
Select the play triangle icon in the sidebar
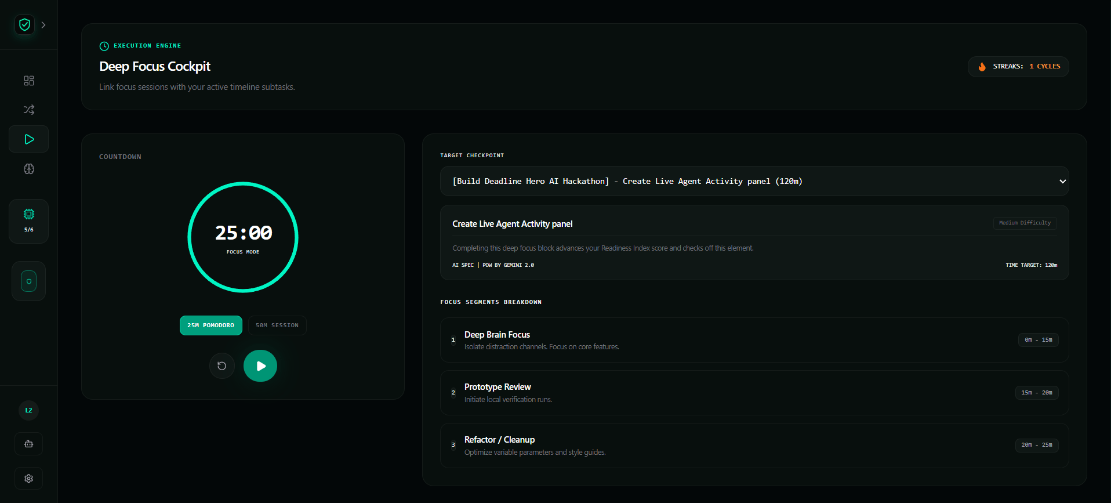(x=29, y=139)
